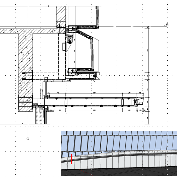Select the small rectangular bracket box
Viewport: 177px width, 177px height.
click(64, 47)
